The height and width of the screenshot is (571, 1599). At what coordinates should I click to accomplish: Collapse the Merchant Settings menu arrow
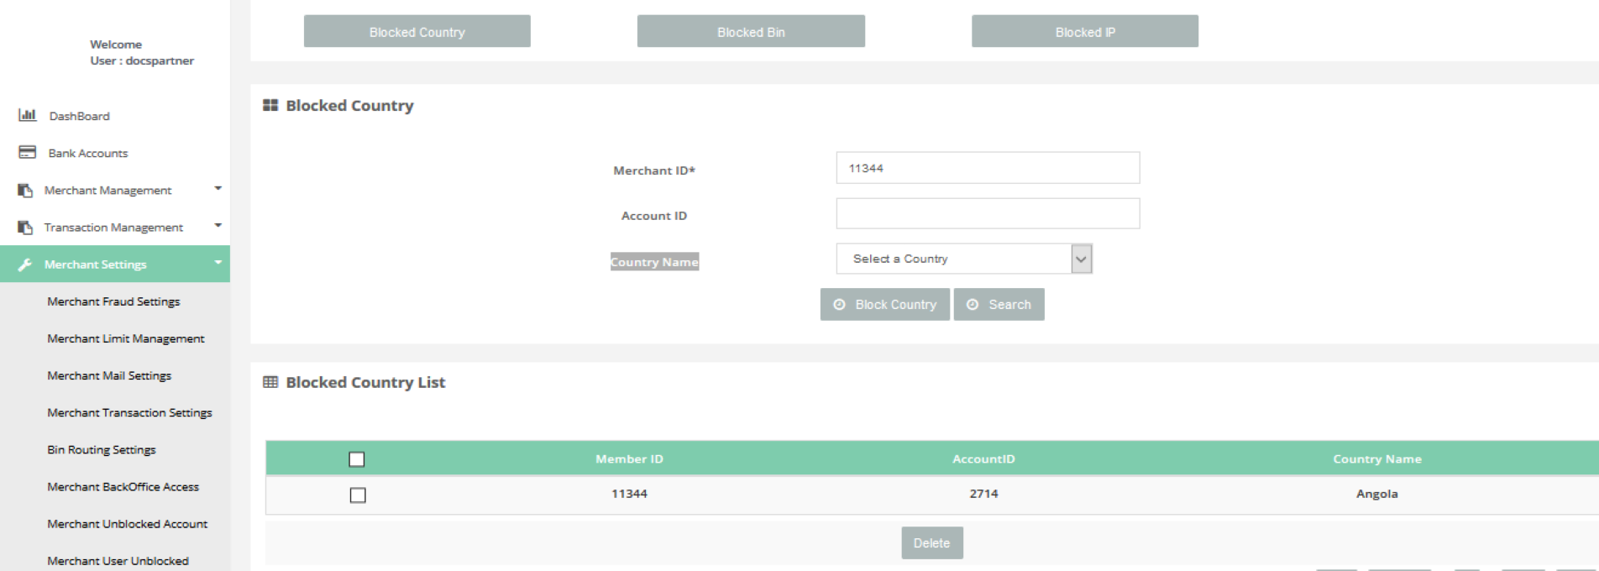[218, 263]
